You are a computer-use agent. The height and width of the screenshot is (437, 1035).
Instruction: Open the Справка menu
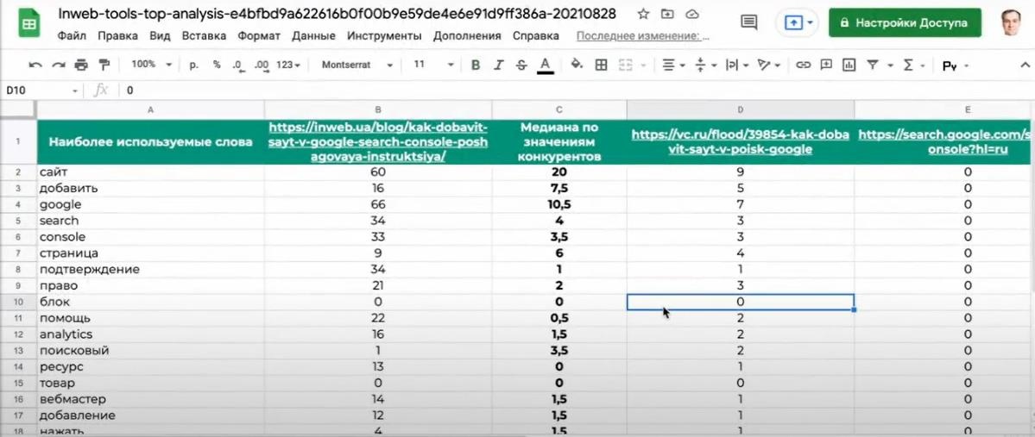(536, 36)
